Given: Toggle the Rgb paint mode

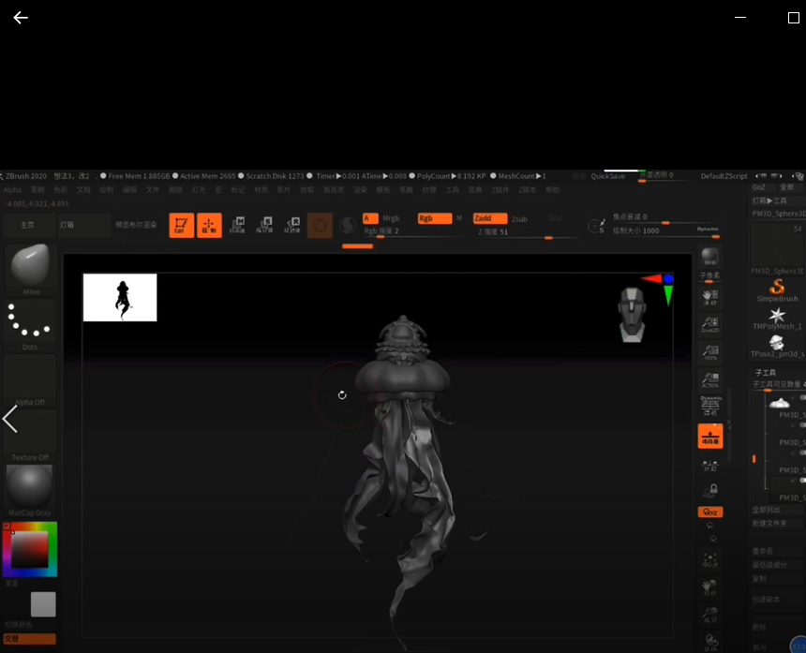Looking at the screenshot, I should 434,218.
